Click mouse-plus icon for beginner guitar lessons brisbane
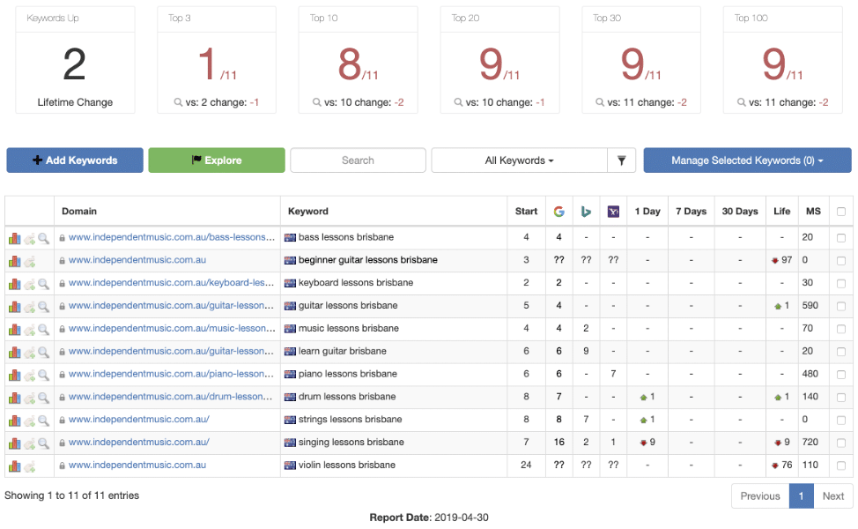 click(x=30, y=262)
